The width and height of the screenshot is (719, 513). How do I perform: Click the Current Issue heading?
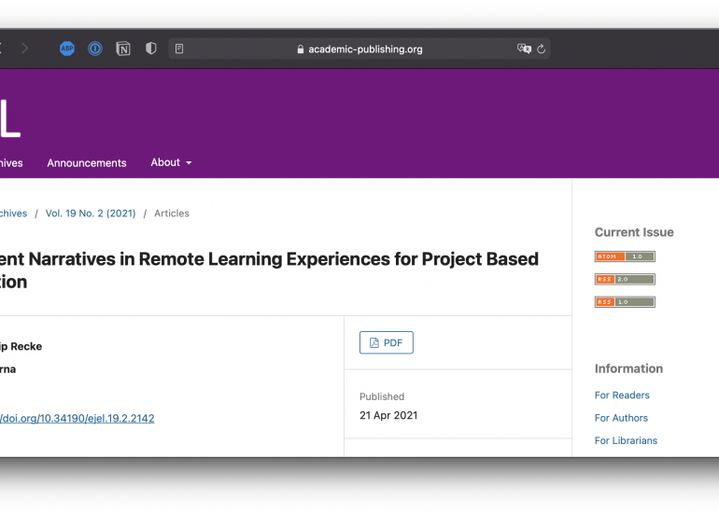click(x=634, y=232)
